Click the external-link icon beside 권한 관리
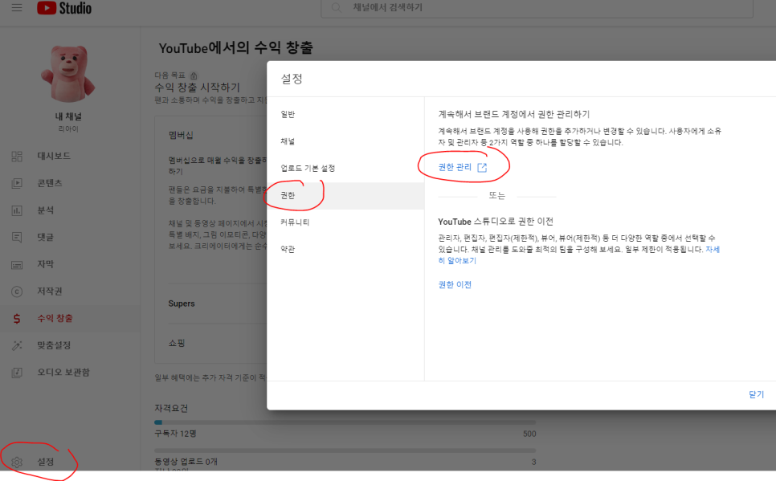This screenshot has height=481, width=776. pyautogui.click(x=482, y=168)
